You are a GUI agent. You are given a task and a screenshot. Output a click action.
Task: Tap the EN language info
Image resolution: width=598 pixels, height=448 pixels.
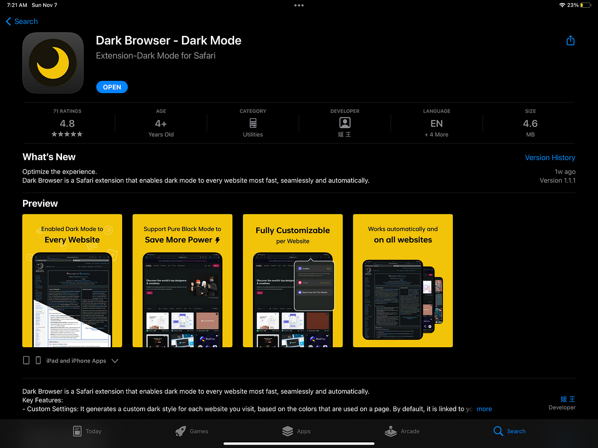(x=437, y=123)
